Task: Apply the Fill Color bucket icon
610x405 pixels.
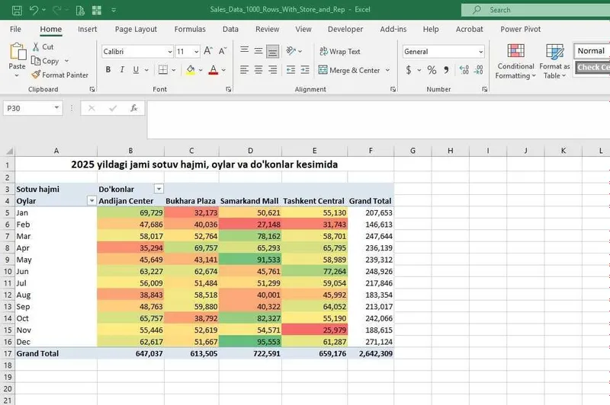Action: pos(190,70)
